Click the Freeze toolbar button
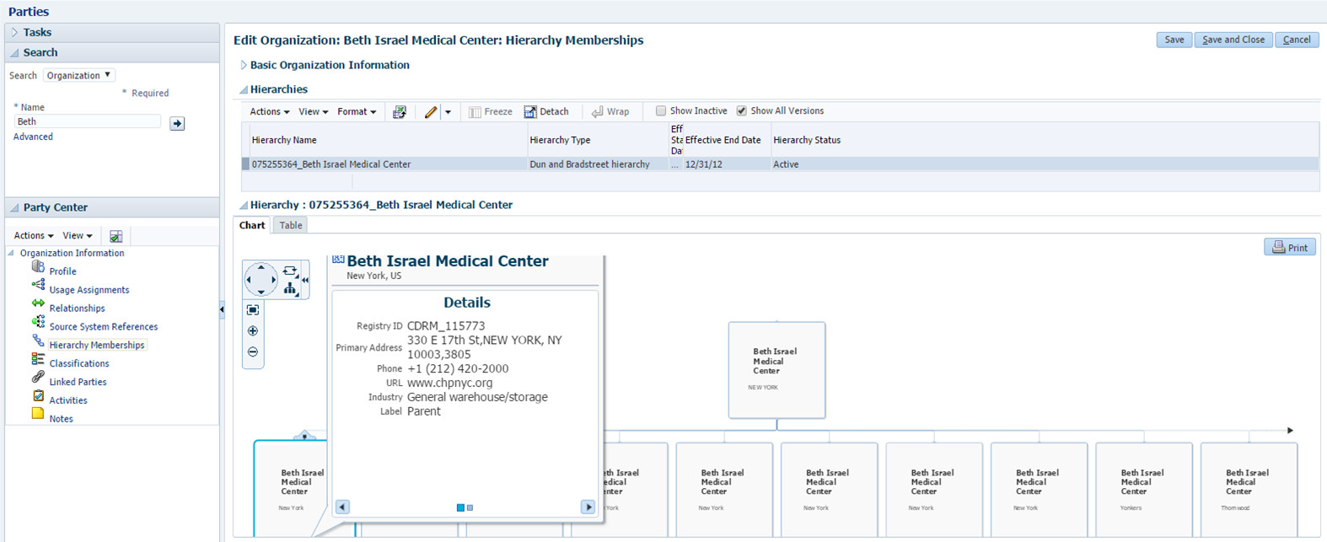Viewport: 1327px width, 542px height. pos(491,112)
